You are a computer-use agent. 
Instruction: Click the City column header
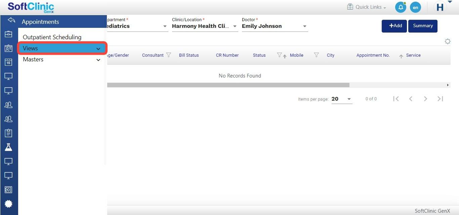[x=330, y=55]
